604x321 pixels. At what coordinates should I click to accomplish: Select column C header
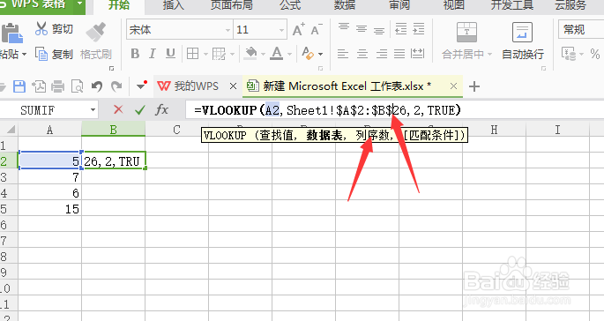(176, 130)
